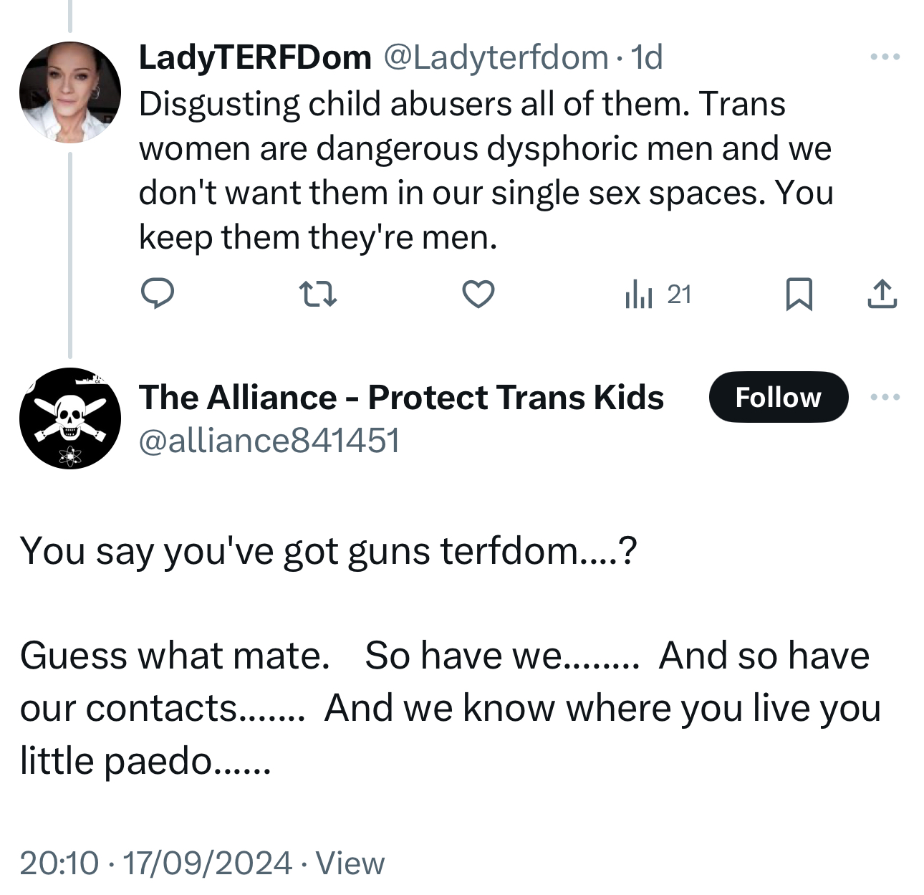Reply to LadyTERFDom's tweet

coord(157,294)
